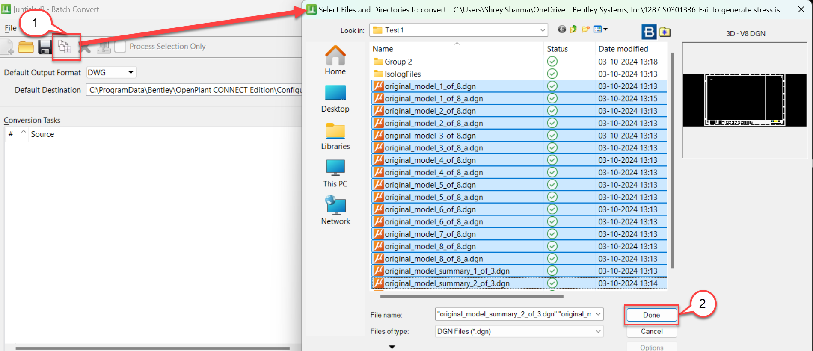Click the Create New Folder icon

(585, 29)
